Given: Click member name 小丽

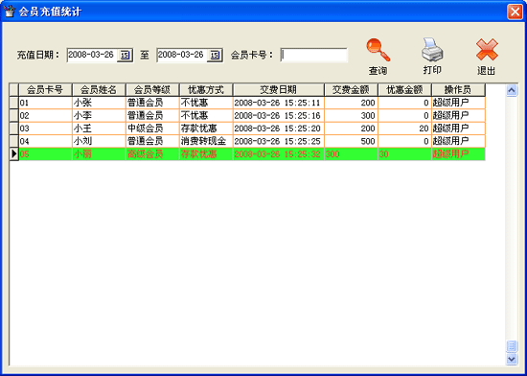Looking at the screenshot, I should [99, 154].
